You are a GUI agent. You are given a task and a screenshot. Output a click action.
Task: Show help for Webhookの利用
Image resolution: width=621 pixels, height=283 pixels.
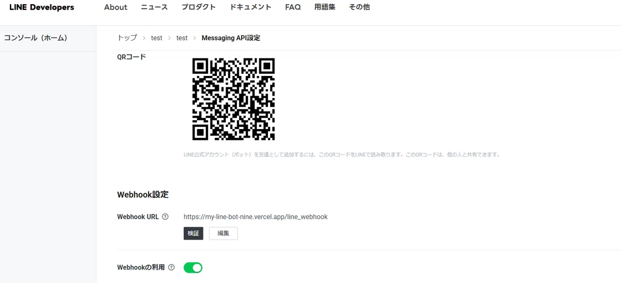click(x=171, y=268)
